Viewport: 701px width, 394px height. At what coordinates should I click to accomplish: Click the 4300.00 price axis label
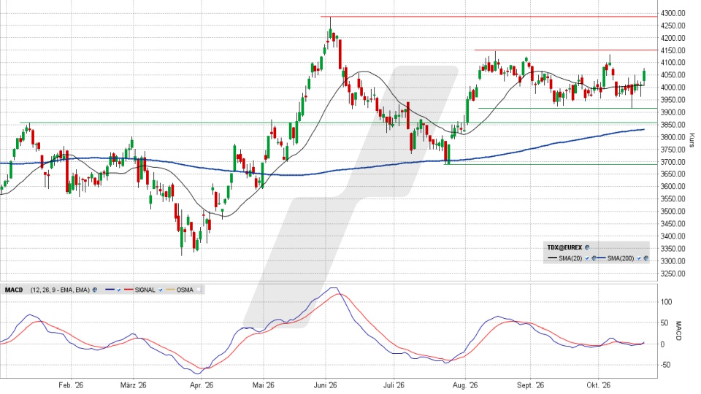pos(673,13)
